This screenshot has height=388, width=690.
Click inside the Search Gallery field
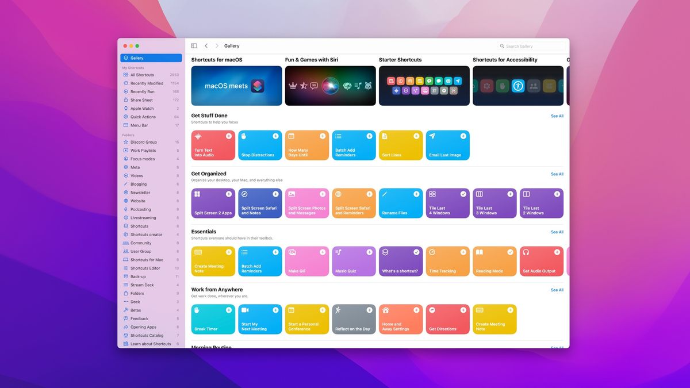(x=532, y=46)
